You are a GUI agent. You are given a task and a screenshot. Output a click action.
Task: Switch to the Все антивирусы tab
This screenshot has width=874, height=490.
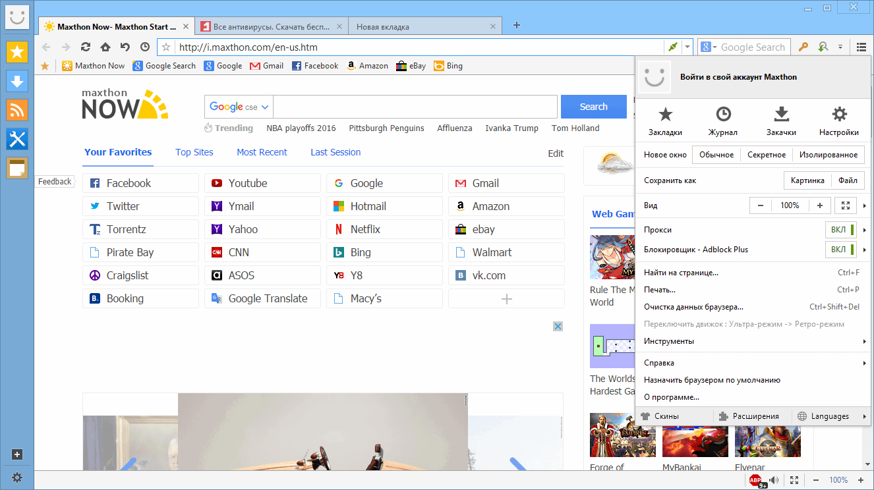(x=271, y=26)
